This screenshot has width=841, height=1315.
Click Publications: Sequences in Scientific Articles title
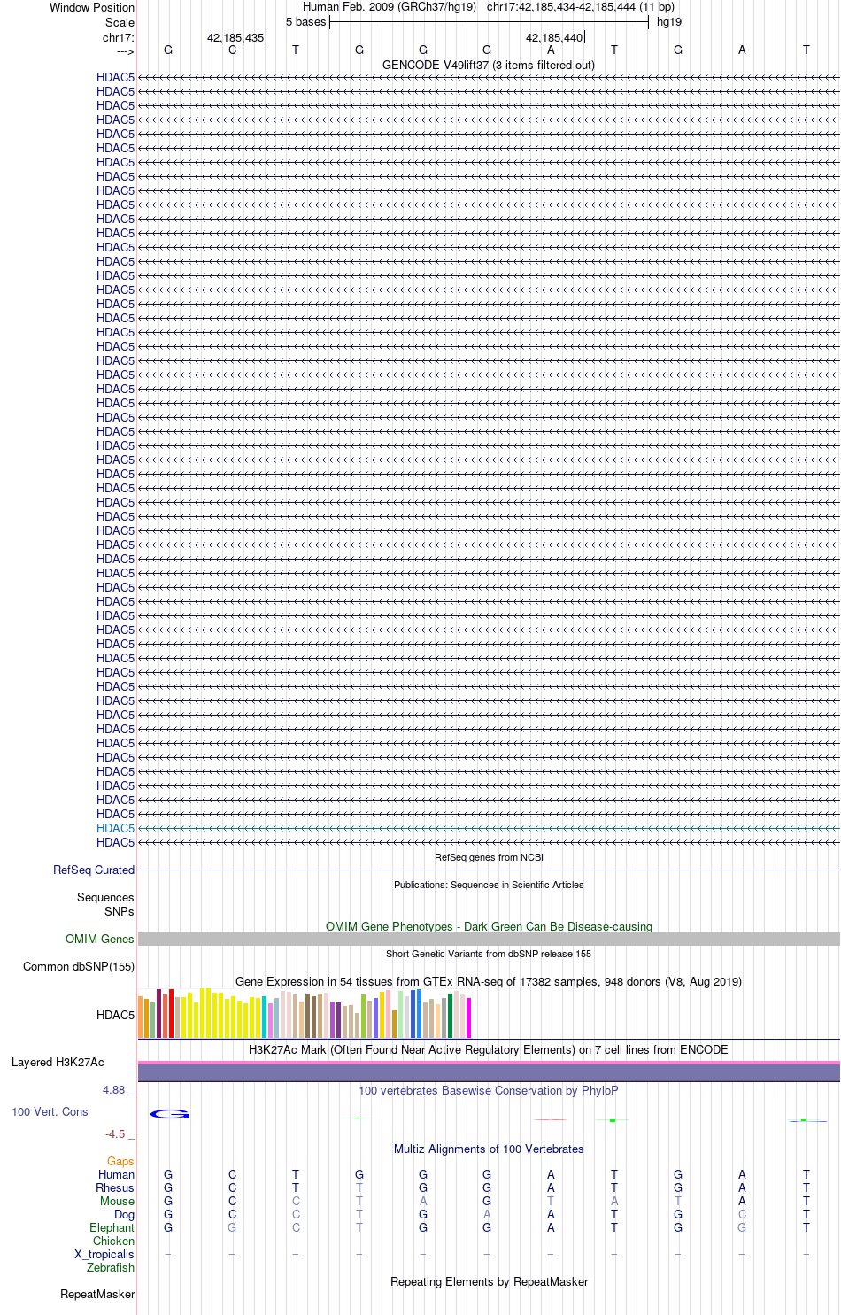489,885
